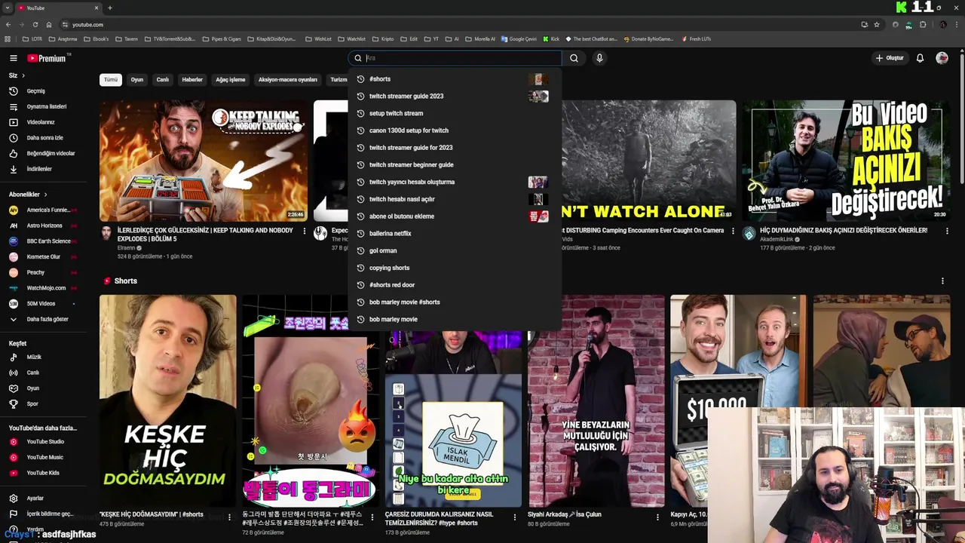This screenshot has height=543, width=965.
Task: Select the Ağaç işleme filter chip
Action: pyautogui.click(x=231, y=79)
